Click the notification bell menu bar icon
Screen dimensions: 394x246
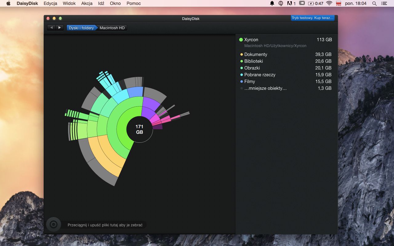(x=272, y=3)
